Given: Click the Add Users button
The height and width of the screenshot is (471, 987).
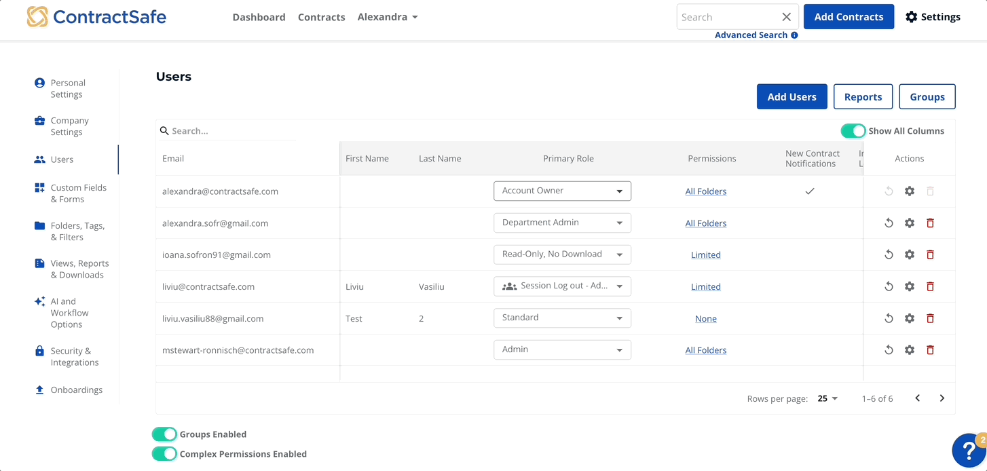Looking at the screenshot, I should click(792, 96).
